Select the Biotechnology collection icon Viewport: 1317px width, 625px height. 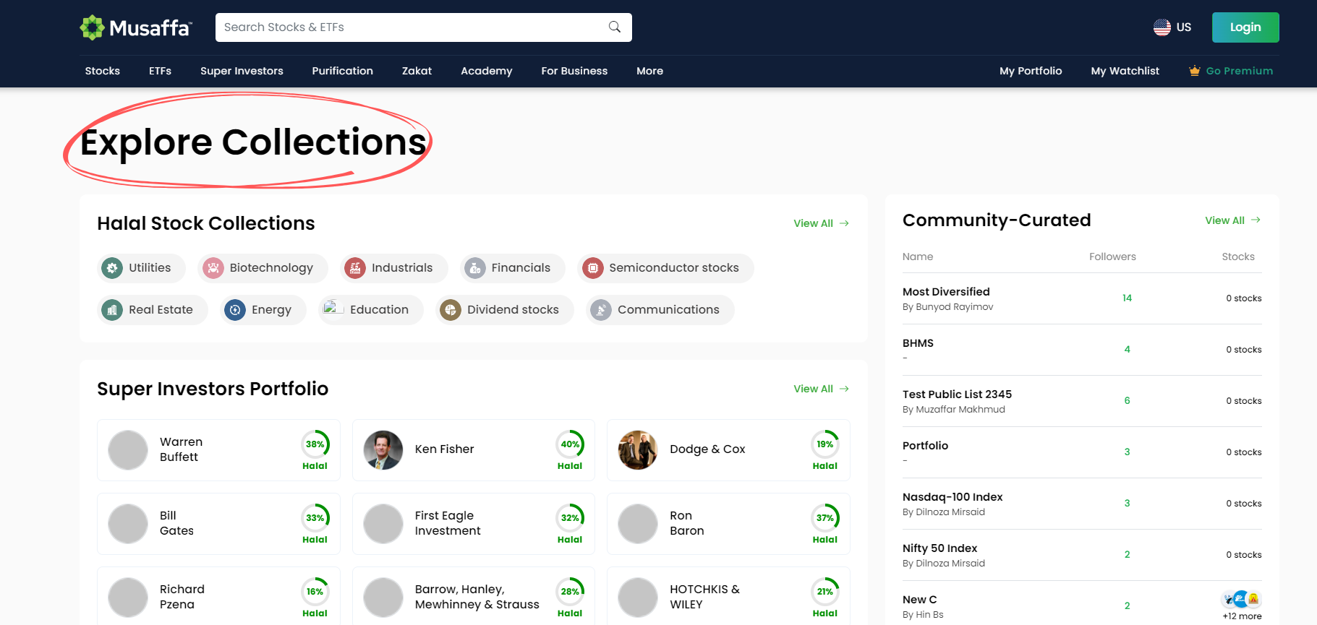213,268
